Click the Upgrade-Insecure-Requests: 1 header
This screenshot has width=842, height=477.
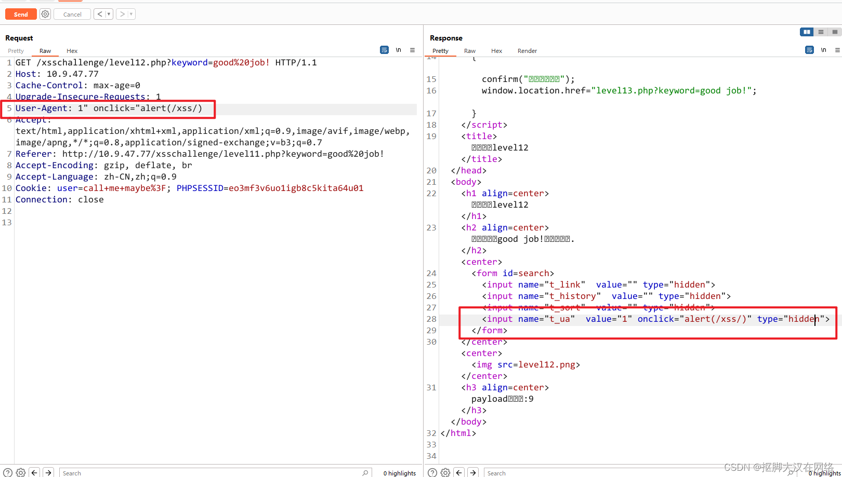point(88,97)
